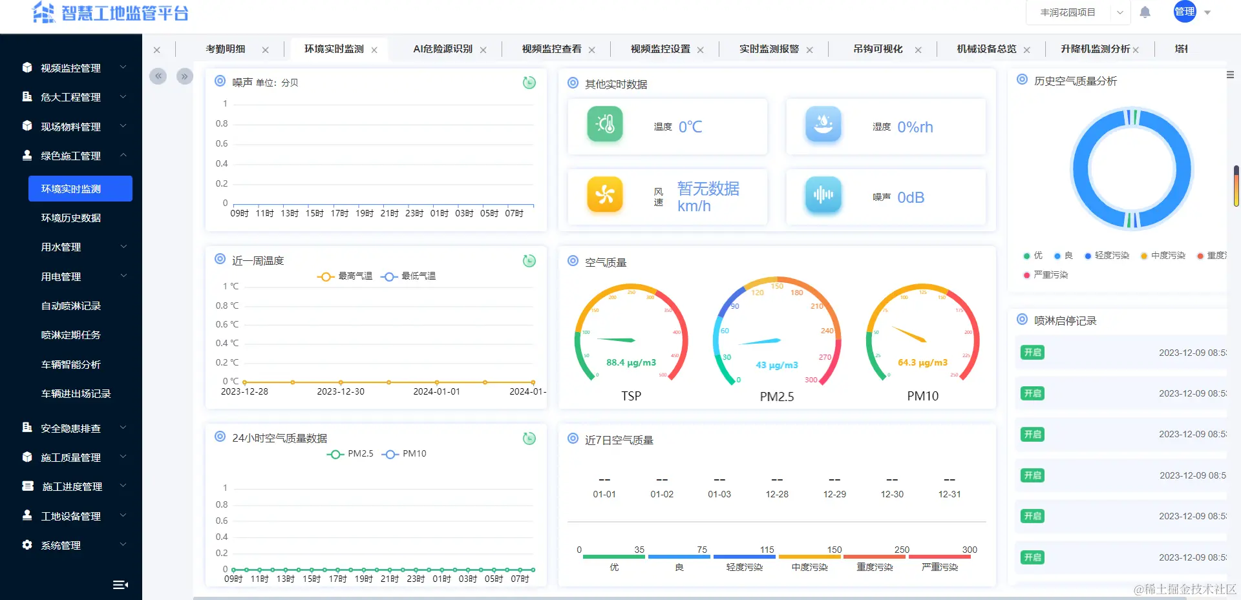1241x600 pixels.
Task: Click the noise chart refresh icon
Action: 529,83
